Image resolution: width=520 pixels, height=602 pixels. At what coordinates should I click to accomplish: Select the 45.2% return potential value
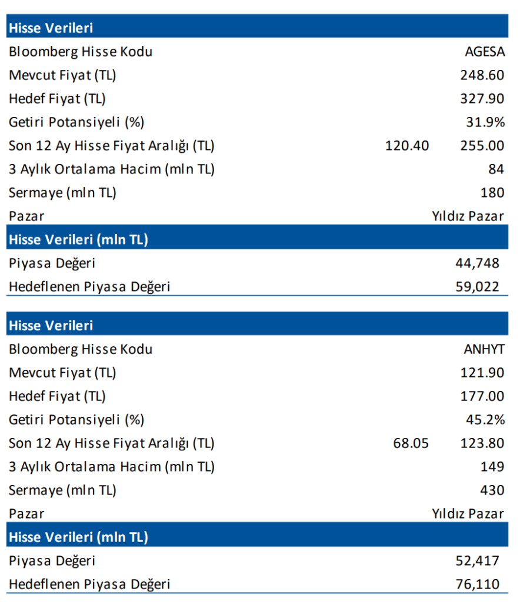click(x=486, y=420)
